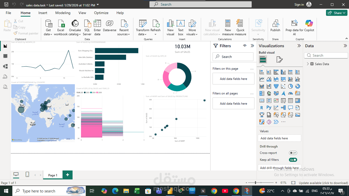Toggle Filters pane visibility with the eye icon
This screenshot has height=196, width=349.
[x=245, y=46]
